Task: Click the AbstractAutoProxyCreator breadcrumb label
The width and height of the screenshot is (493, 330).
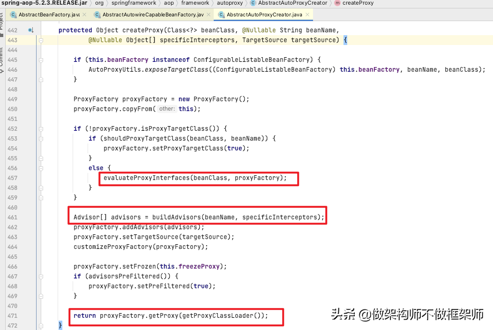Action: pyautogui.click(x=293, y=3)
